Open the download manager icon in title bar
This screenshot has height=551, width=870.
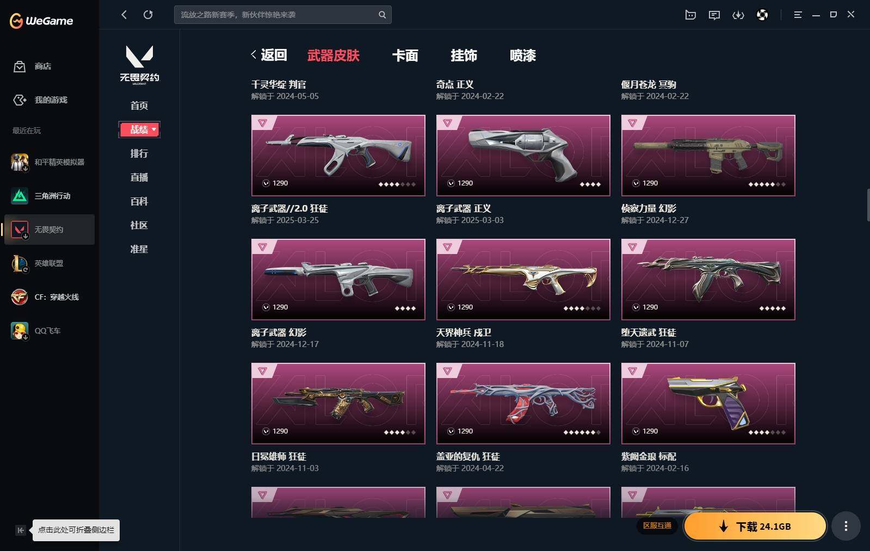point(738,15)
